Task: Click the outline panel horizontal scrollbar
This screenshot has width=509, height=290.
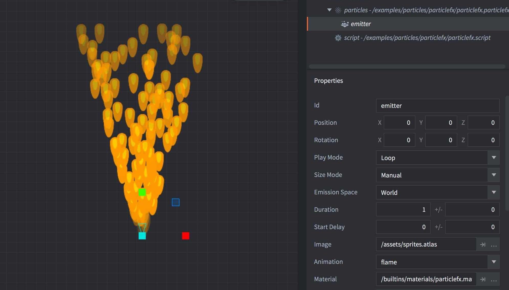Action: [x=407, y=66]
